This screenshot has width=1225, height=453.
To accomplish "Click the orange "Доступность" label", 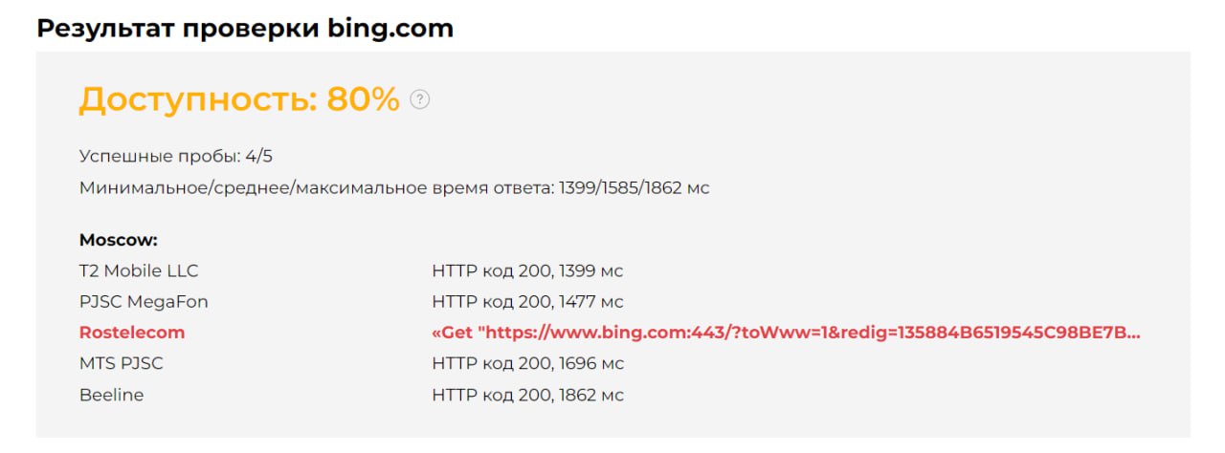I will (x=197, y=99).
